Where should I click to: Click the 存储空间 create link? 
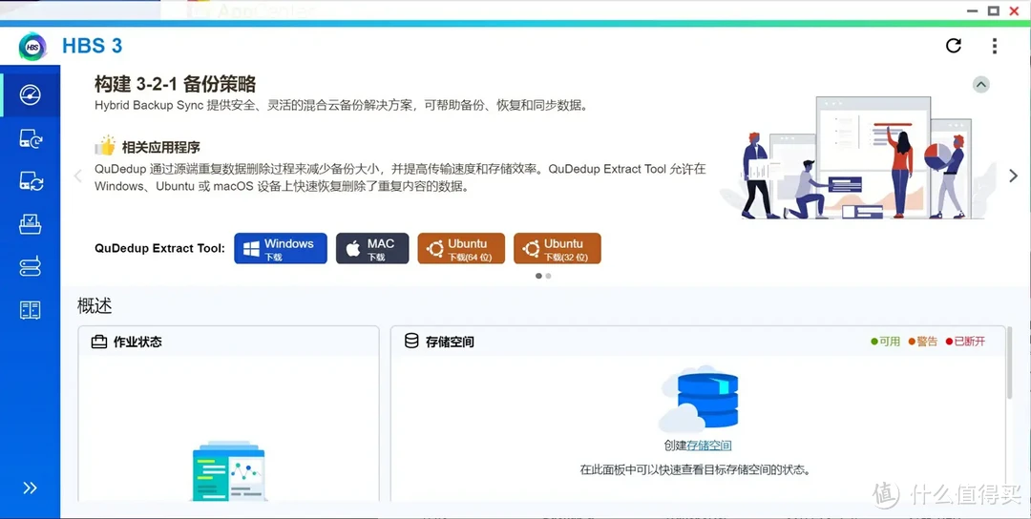(x=708, y=446)
